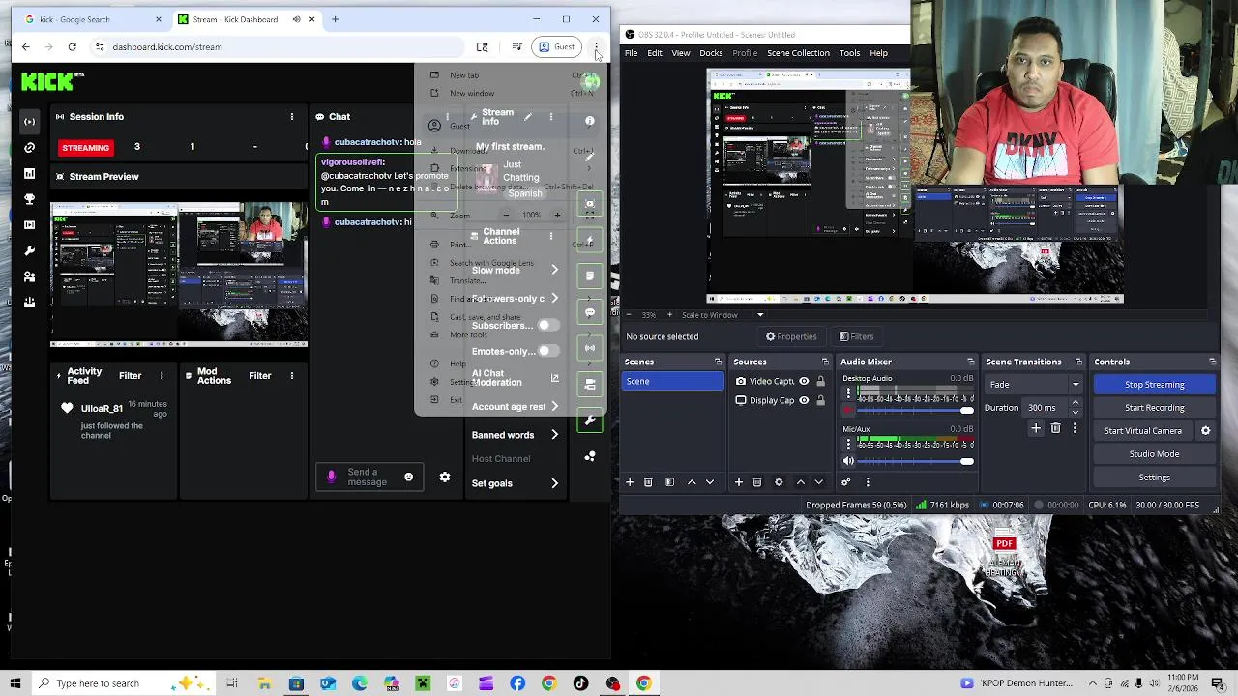Click the Kick Stream Preview thumbnail

pos(179,275)
